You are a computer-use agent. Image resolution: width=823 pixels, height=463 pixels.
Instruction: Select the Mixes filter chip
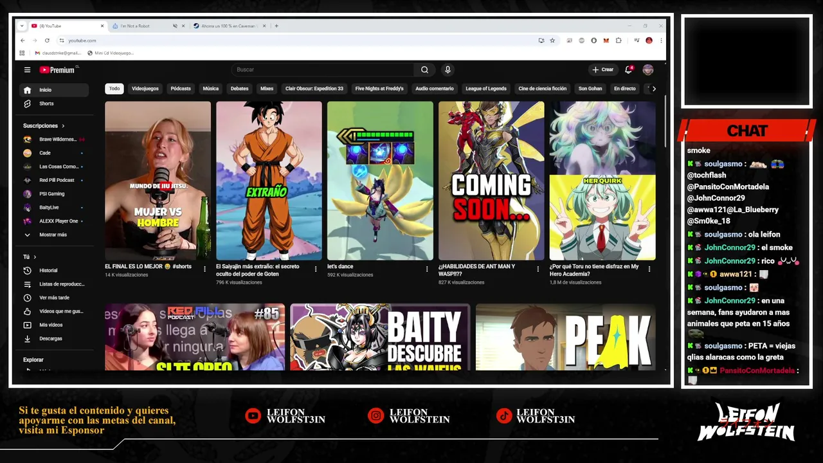[267, 89]
